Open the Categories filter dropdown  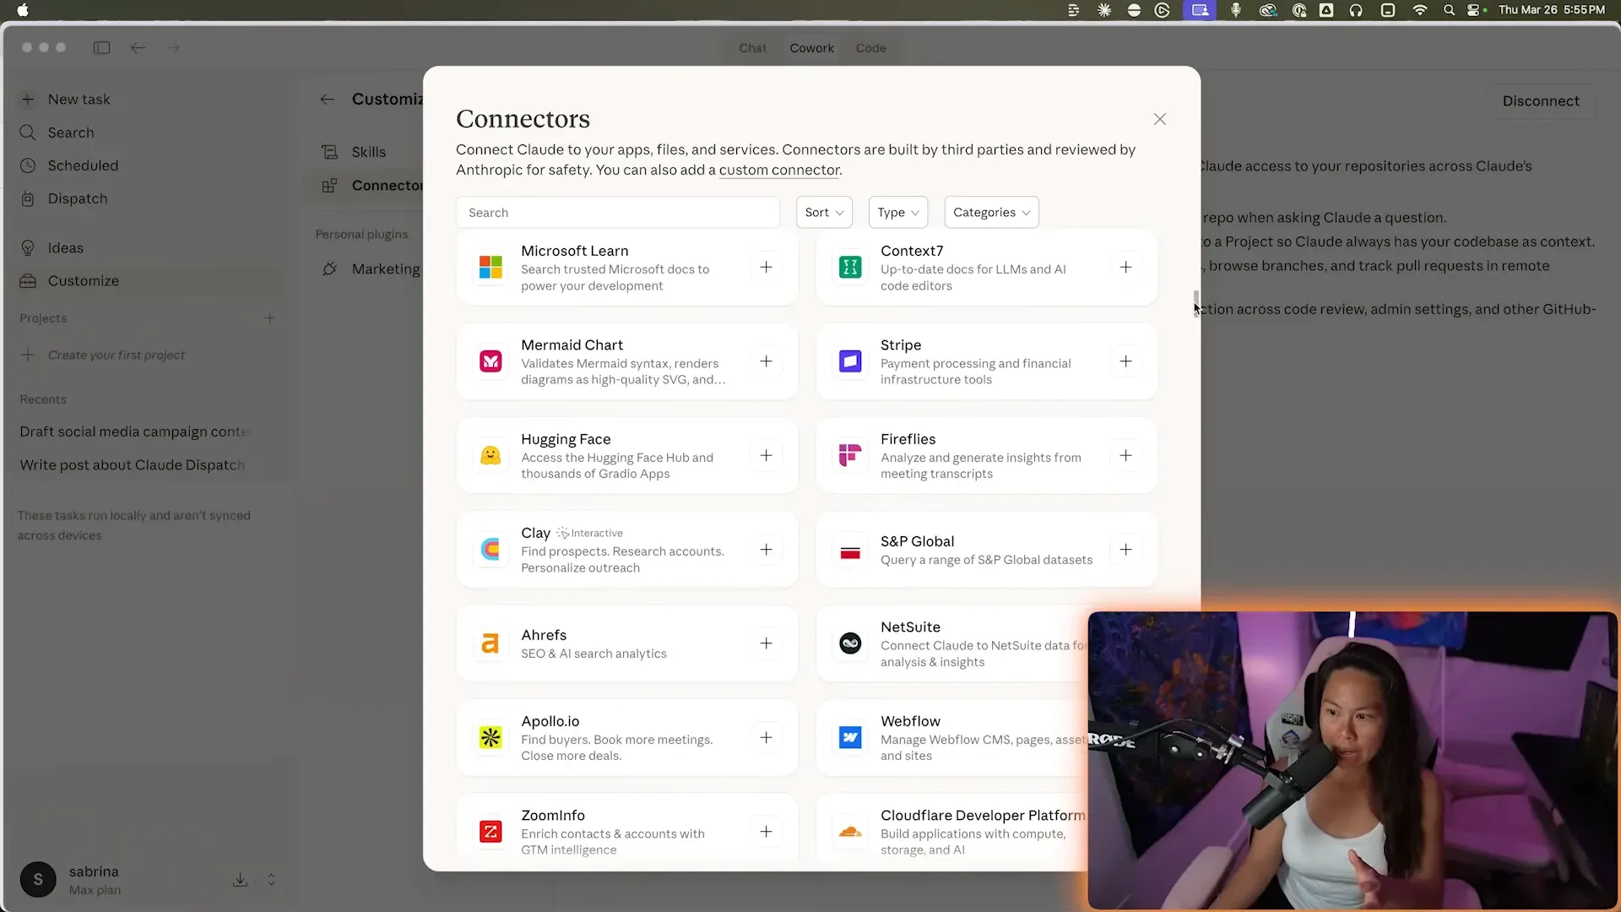pyautogui.click(x=991, y=213)
